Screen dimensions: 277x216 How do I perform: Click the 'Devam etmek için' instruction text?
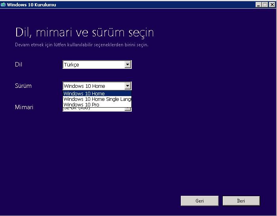pos(82,45)
